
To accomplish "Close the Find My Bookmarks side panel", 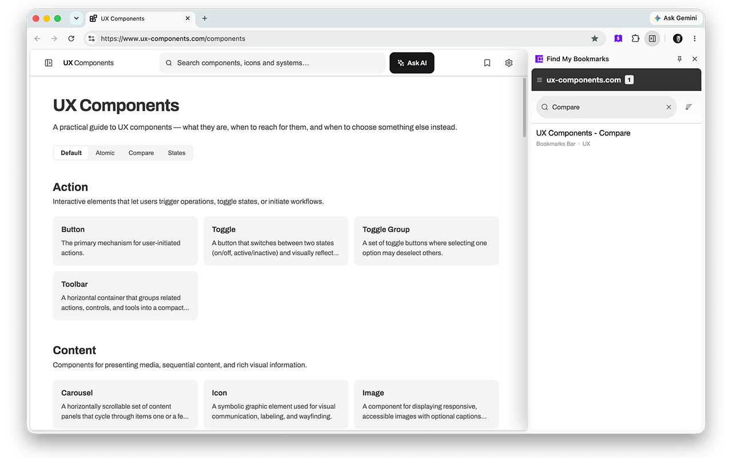I will pyautogui.click(x=695, y=59).
